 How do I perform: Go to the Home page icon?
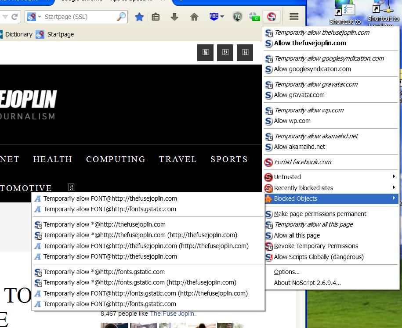click(194, 17)
